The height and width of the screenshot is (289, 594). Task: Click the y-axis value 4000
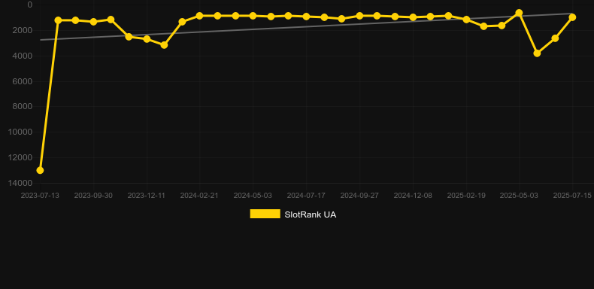tap(23, 56)
